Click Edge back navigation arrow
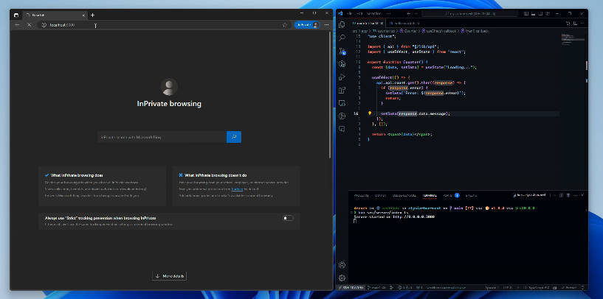The image size is (603, 299). pos(17,25)
